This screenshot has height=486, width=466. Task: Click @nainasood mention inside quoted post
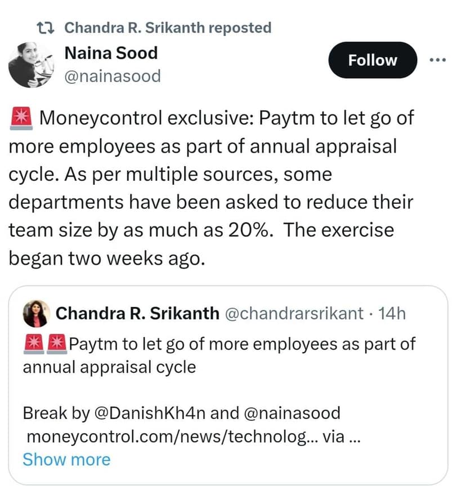coord(292,414)
